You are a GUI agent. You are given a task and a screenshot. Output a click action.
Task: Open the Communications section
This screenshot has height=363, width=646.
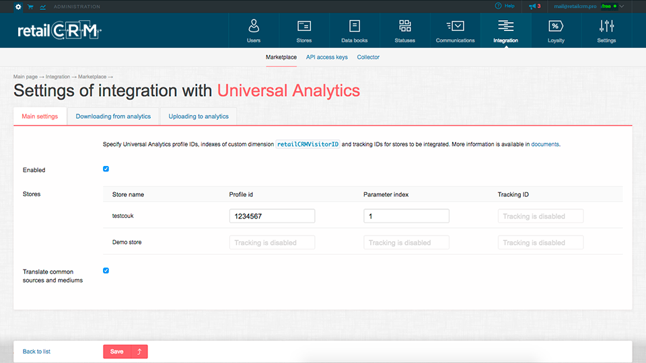pyautogui.click(x=456, y=31)
